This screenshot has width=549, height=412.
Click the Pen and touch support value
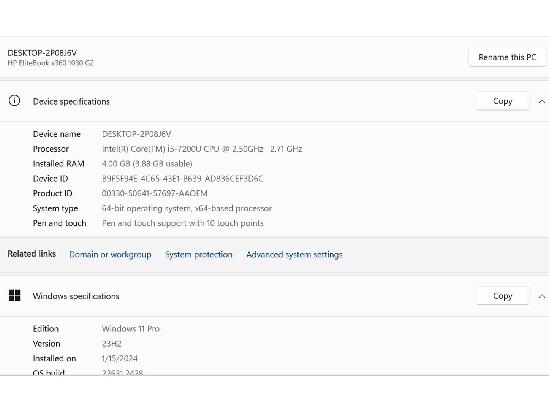click(183, 223)
